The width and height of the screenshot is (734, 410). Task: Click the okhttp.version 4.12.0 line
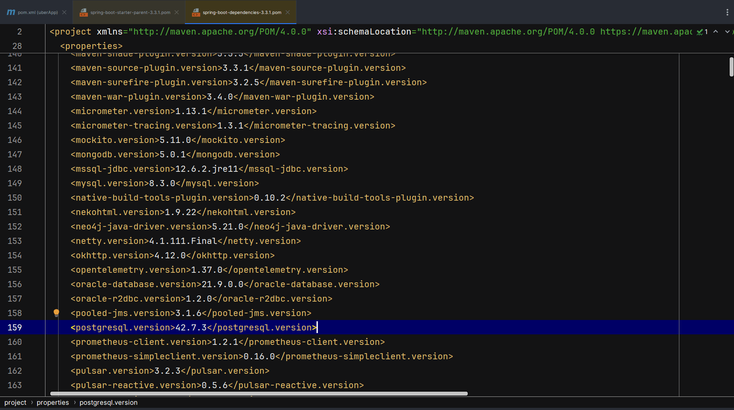[173, 255]
